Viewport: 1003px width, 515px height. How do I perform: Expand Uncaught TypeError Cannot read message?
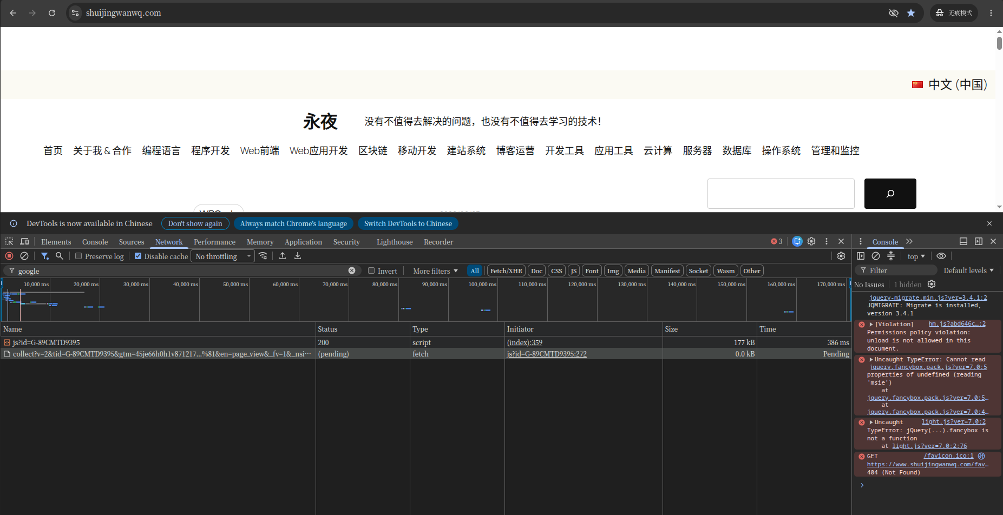pyautogui.click(x=871, y=360)
